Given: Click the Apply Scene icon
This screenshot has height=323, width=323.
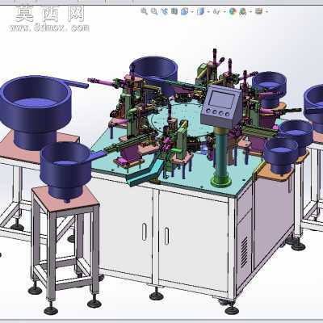Looking at the screenshot, I should 243,11.
